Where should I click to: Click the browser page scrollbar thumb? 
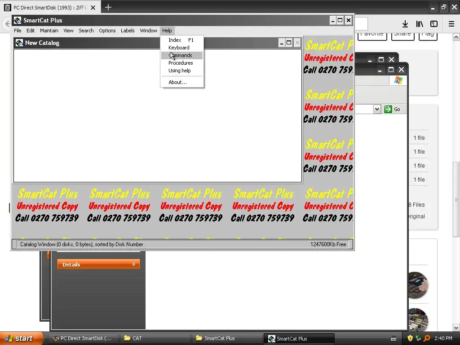tap(456, 199)
